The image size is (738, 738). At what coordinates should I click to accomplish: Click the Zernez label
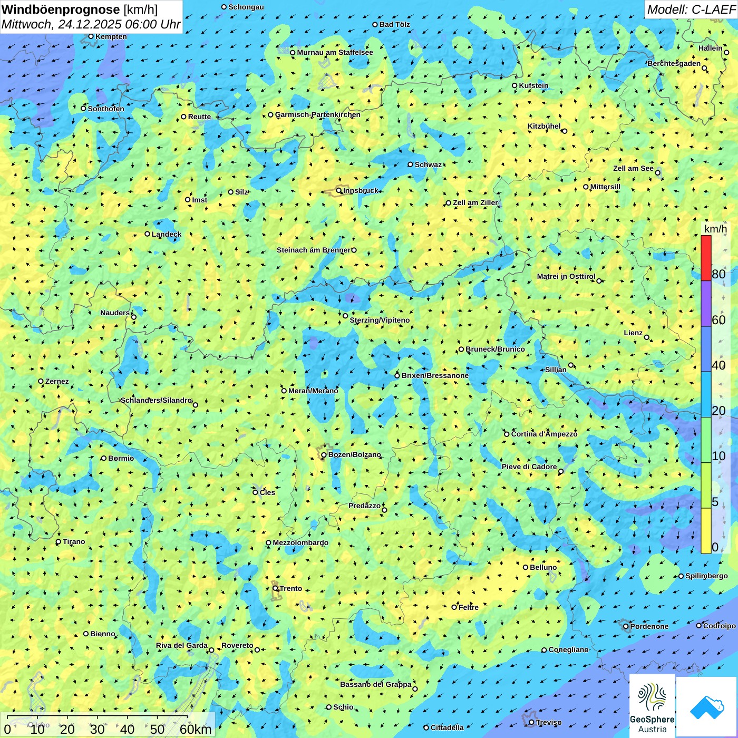click(57, 381)
